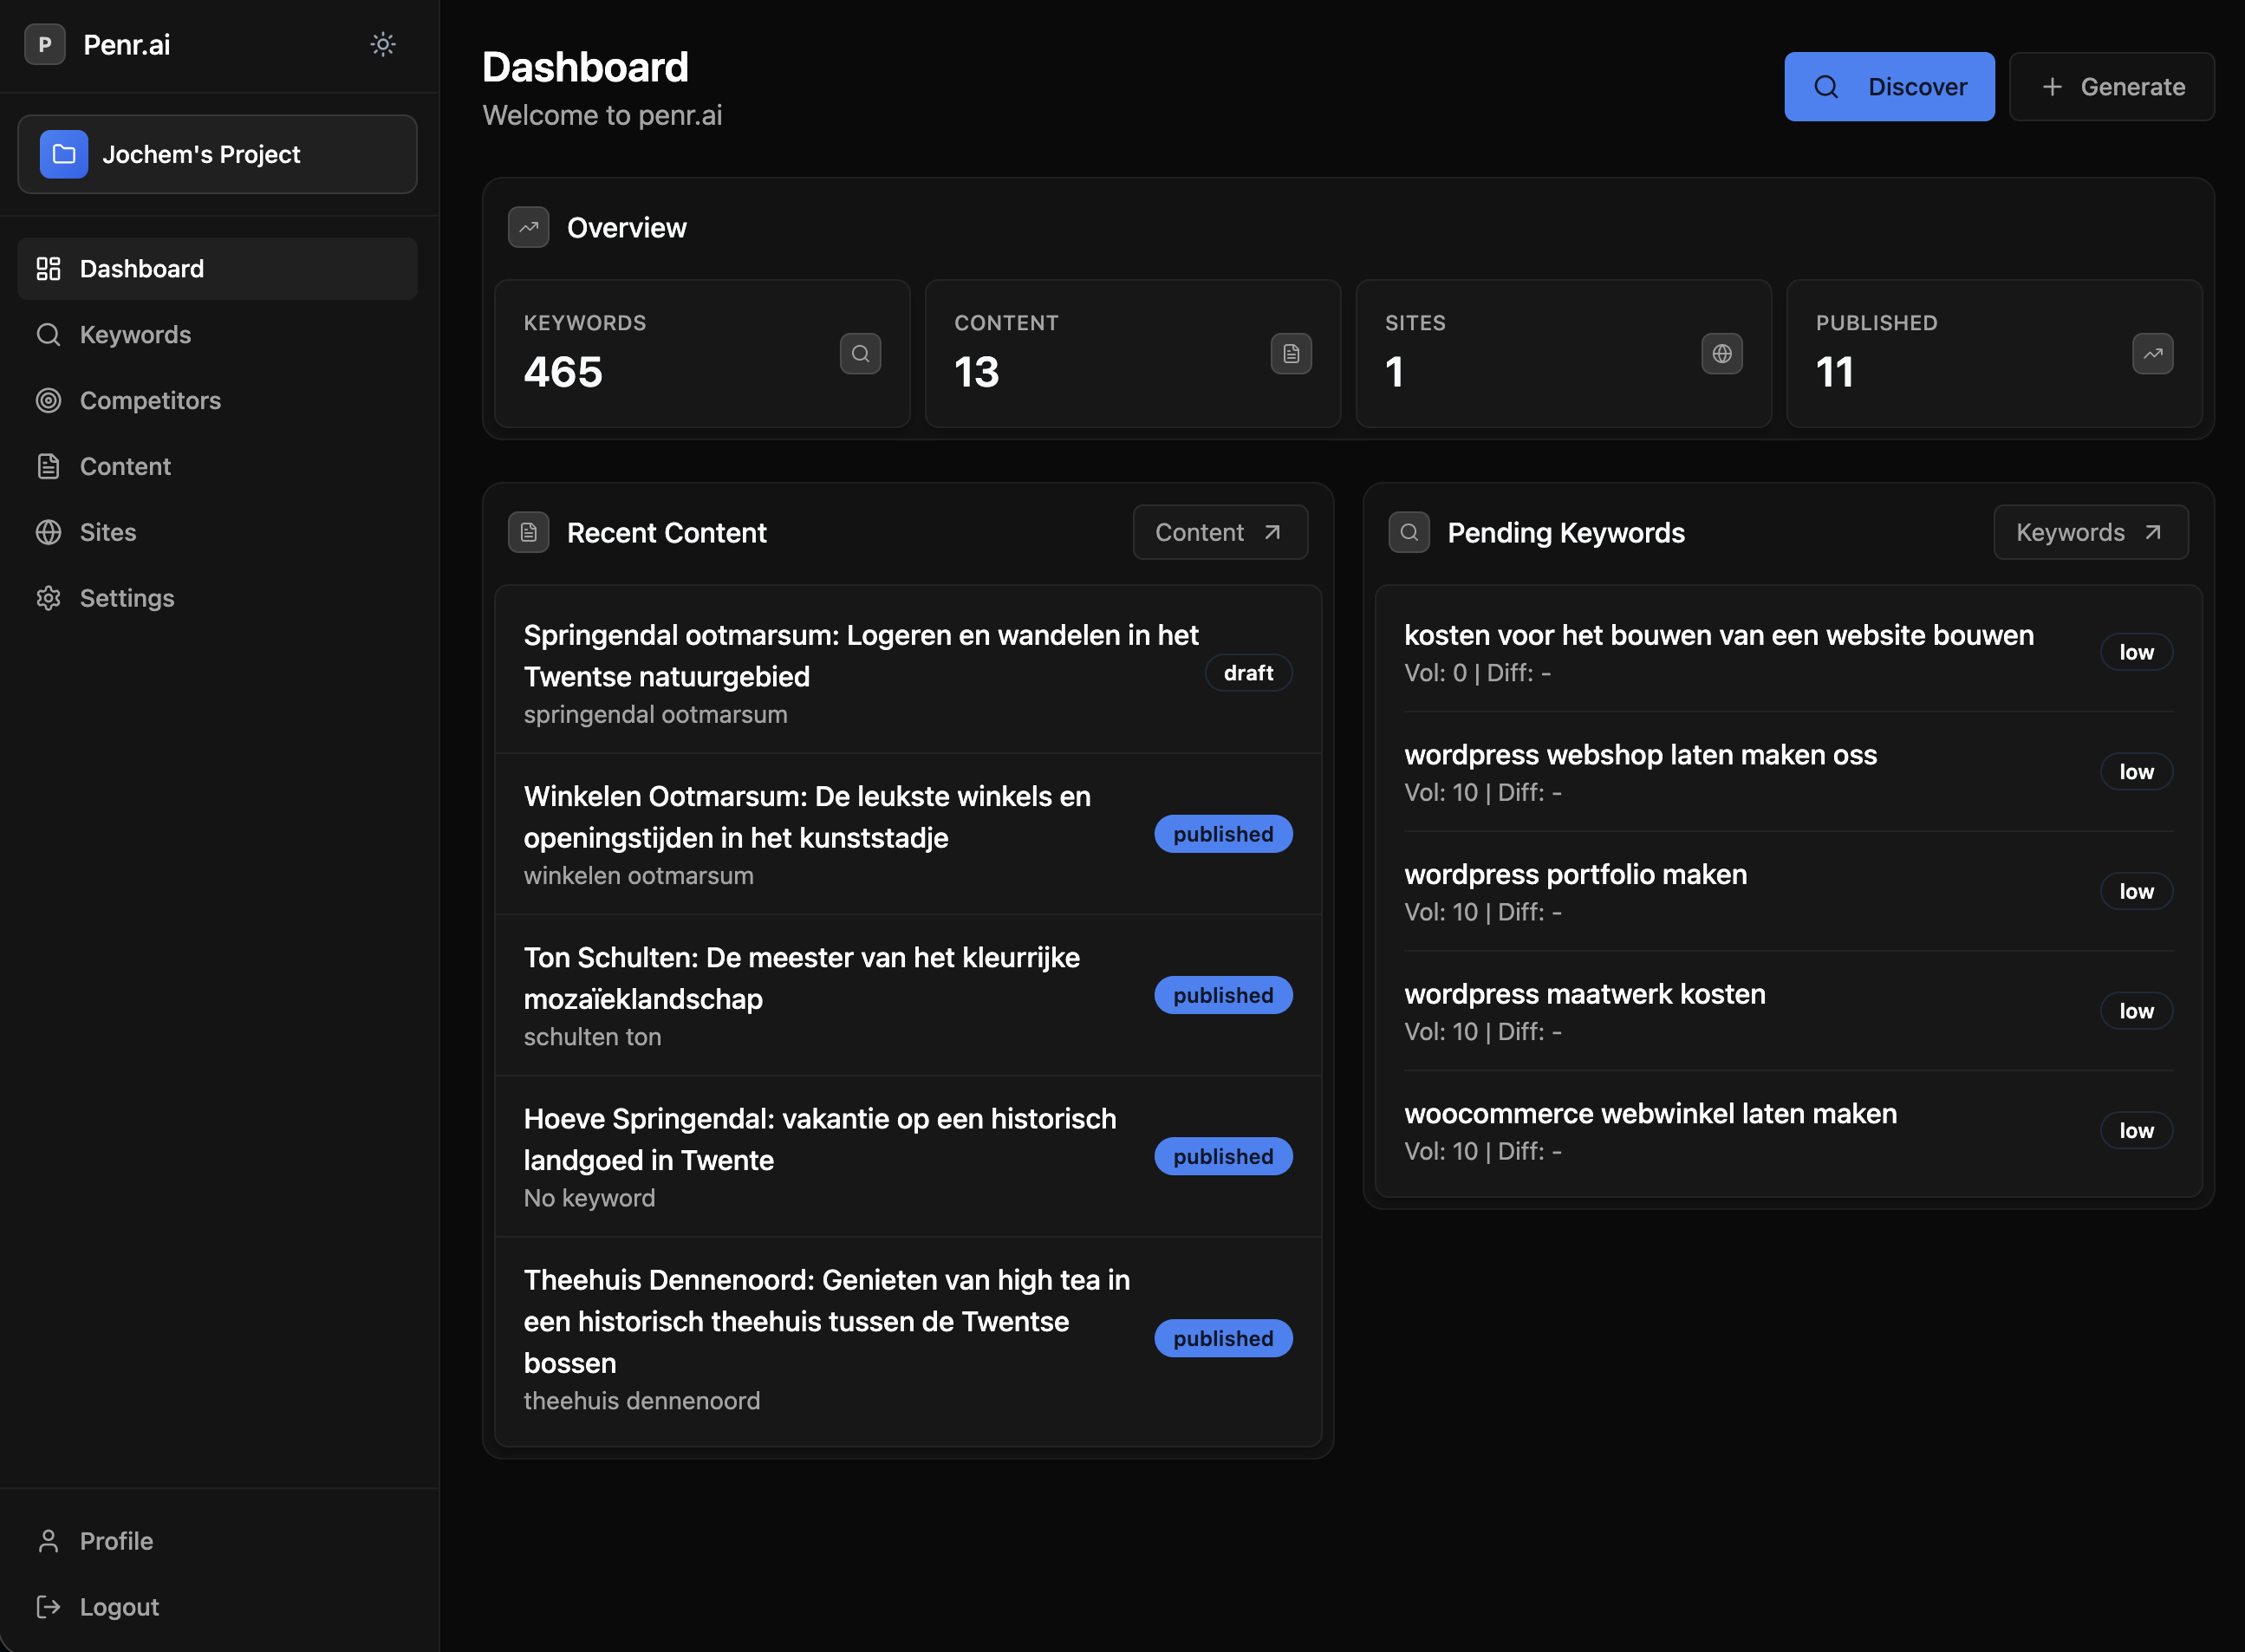Image resolution: width=2245 pixels, height=1652 pixels.
Task: Open Jochem's Project selector
Action: pos(217,154)
